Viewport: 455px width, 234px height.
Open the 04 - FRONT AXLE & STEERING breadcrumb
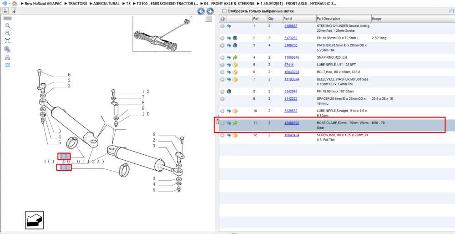229,4
